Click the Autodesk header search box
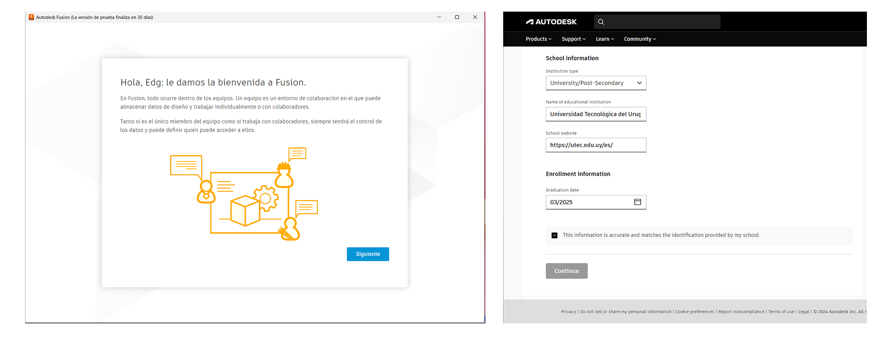The width and height of the screenshot is (892, 341). coord(657,22)
